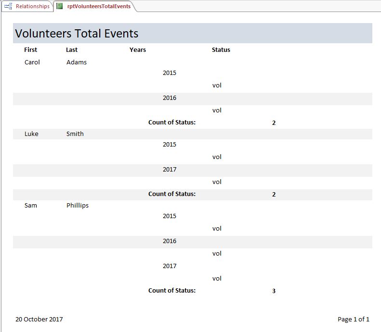This screenshot has height=332, width=381.
Task: Click the Page 1 of 1 footer
Action: 354,319
